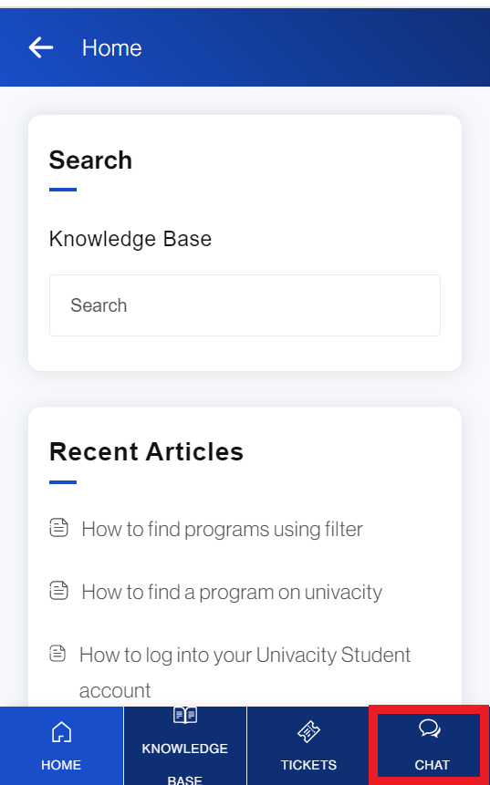The height and width of the screenshot is (785, 490).
Task: Switch to the KNOWLEDGE BASE tab label
Action: tap(185, 764)
